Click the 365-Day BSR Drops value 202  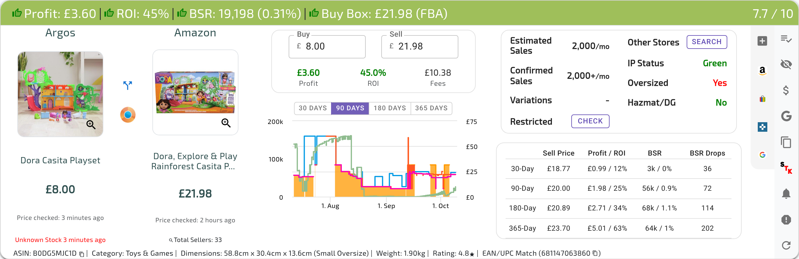coord(707,228)
